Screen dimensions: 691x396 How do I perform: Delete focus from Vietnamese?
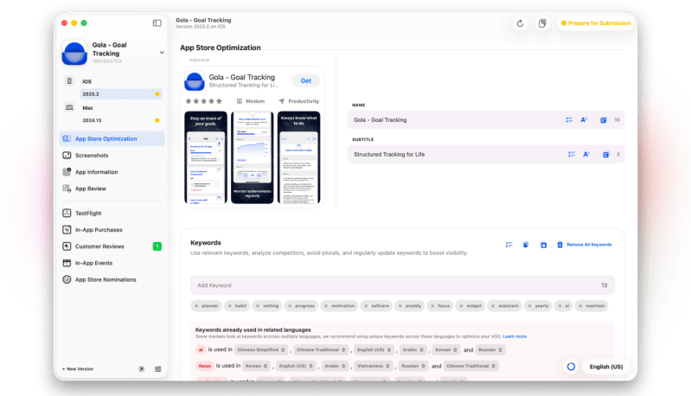[387, 366]
